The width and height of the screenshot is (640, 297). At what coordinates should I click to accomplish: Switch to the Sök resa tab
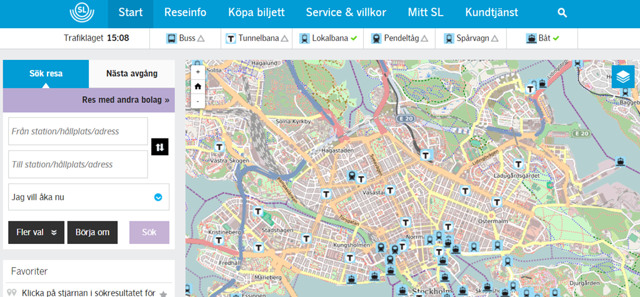click(x=46, y=74)
